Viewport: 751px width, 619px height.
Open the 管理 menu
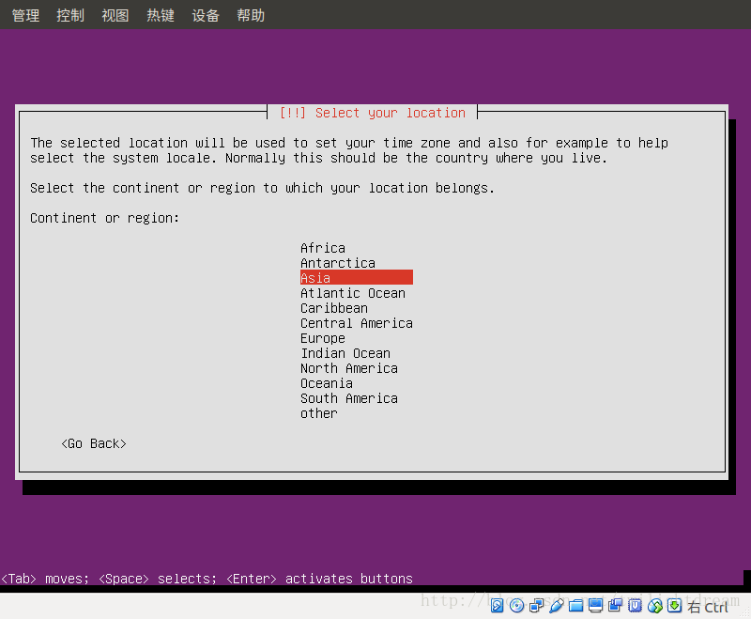pyautogui.click(x=24, y=14)
